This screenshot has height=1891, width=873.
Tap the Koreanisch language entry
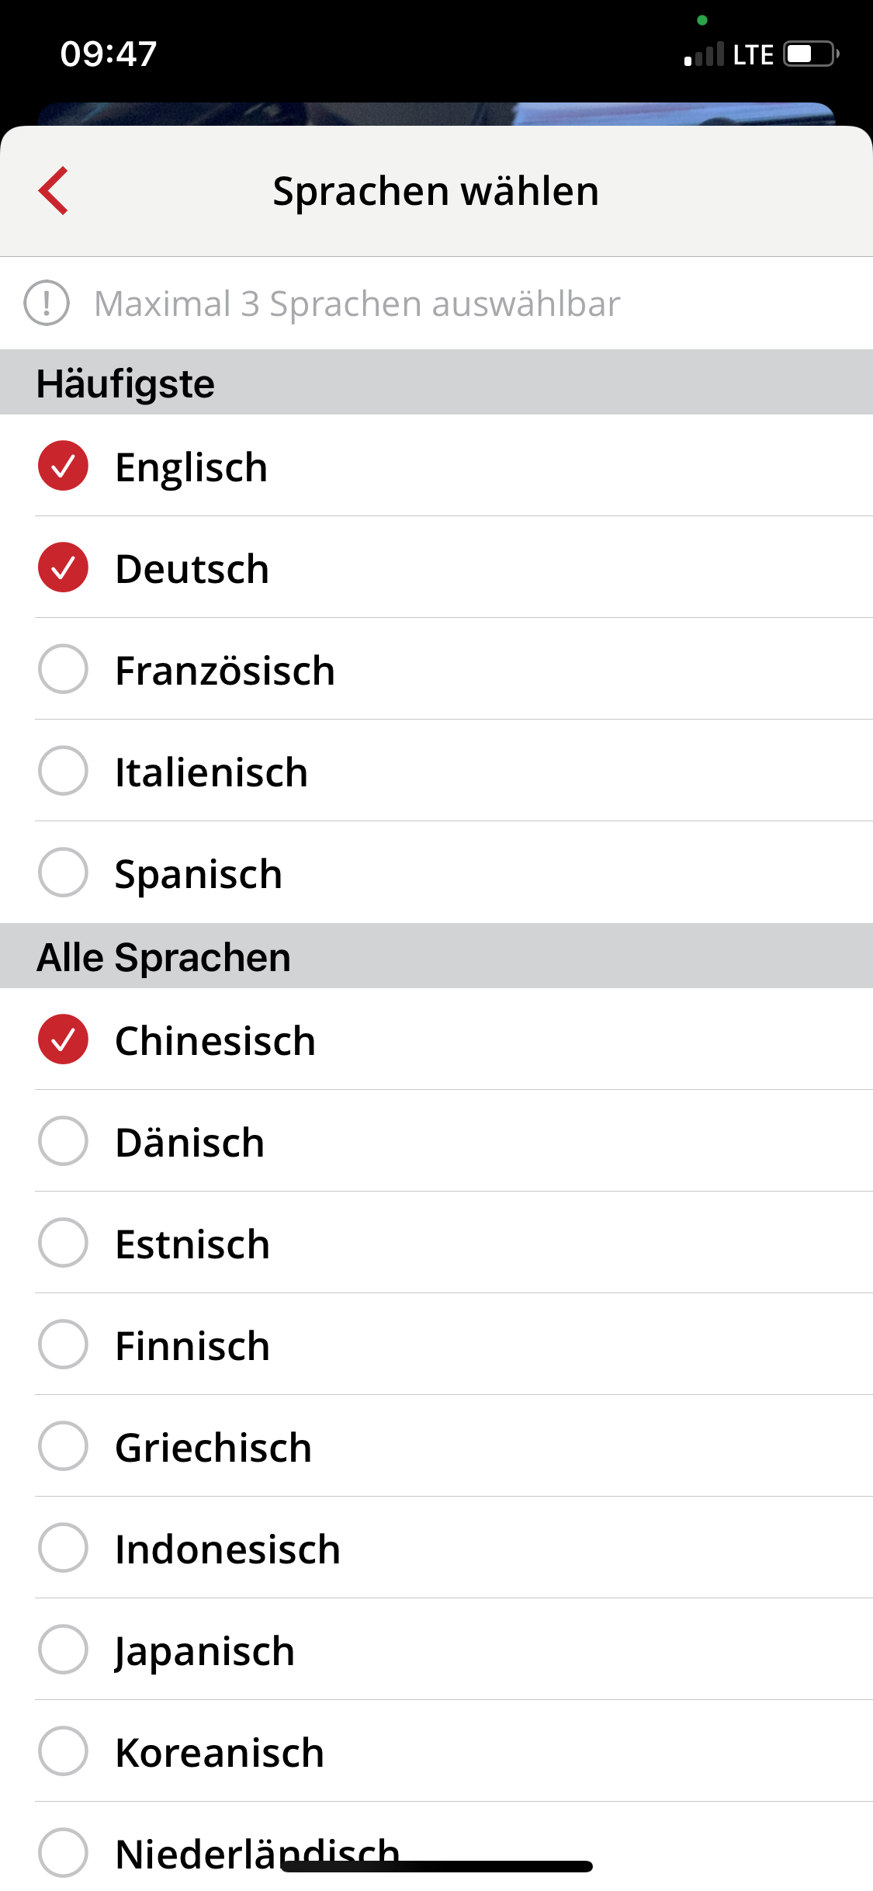pos(436,1751)
